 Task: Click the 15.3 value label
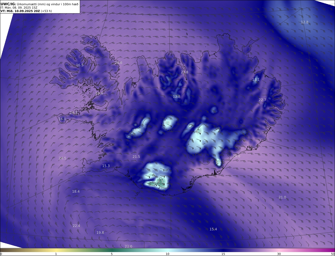pyautogui.click(x=106, y=166)
